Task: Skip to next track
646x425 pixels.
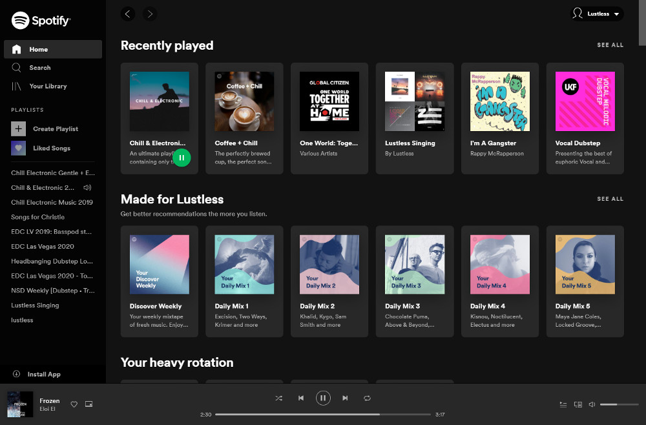Action: point(345,399)
